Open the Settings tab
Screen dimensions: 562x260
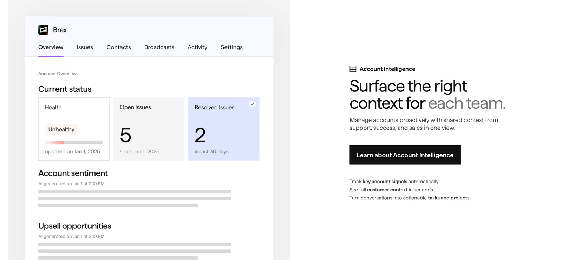coord(231,47)
